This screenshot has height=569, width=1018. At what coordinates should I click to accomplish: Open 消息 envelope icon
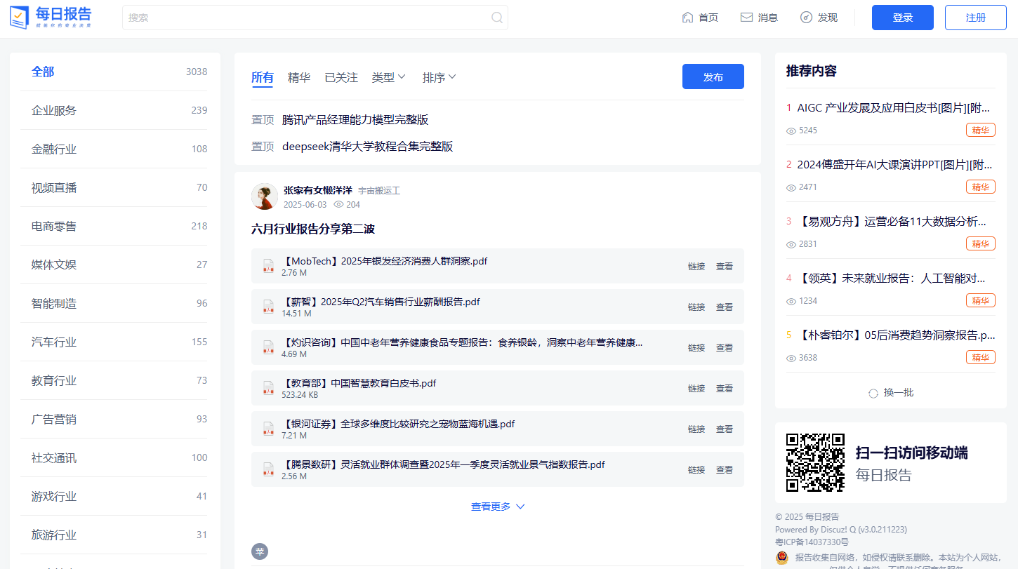(746, 18)
